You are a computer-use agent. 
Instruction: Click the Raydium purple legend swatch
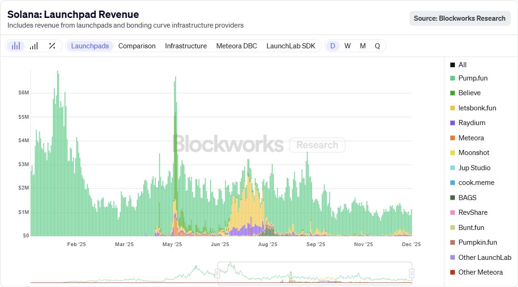coord(453,123)
